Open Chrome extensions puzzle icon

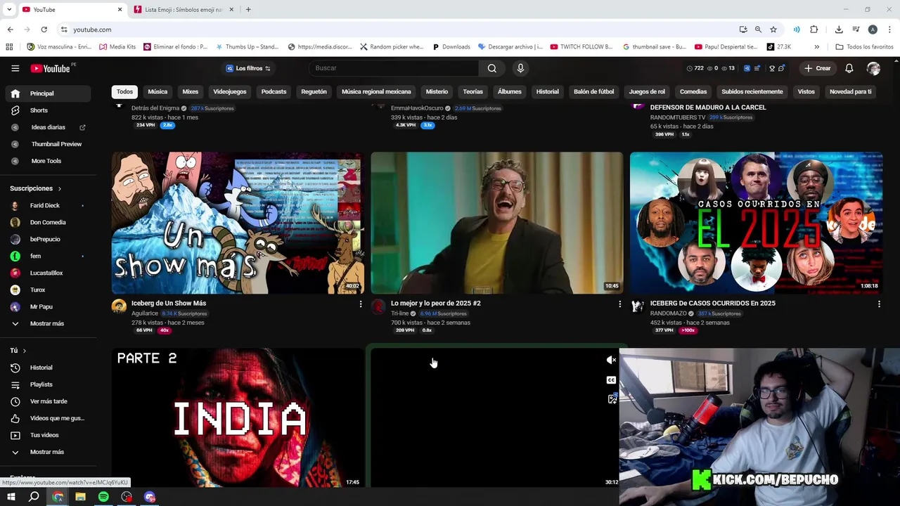click(x=814, y=30)
